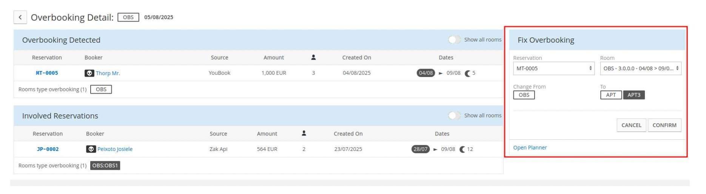Open the Room dropdown showing OBS - 3.0.0.0
This screenshot has height=194, width=706.
pyautogui.click(x=641, y=68)
